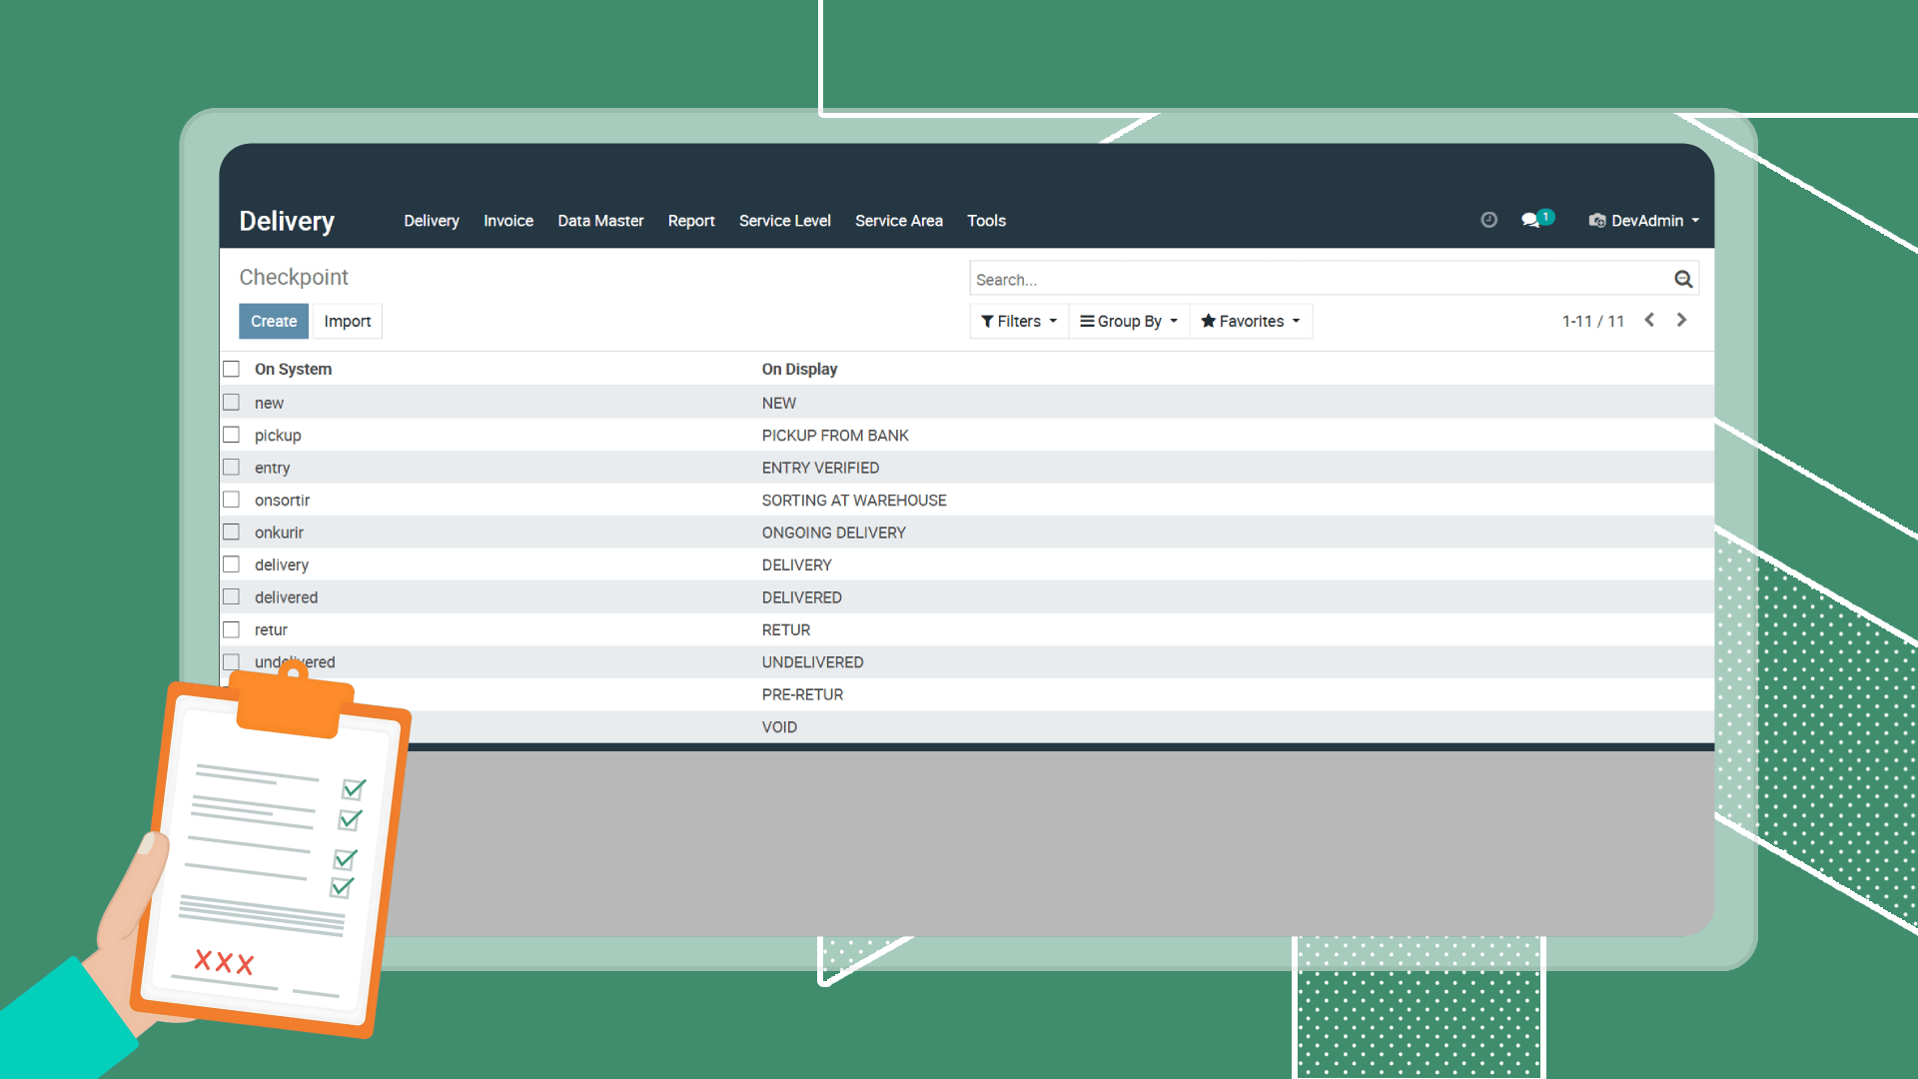This screenshot has height=1079, width=1918.
Task: Open the activities clock icon
Action: (1488, 220)
